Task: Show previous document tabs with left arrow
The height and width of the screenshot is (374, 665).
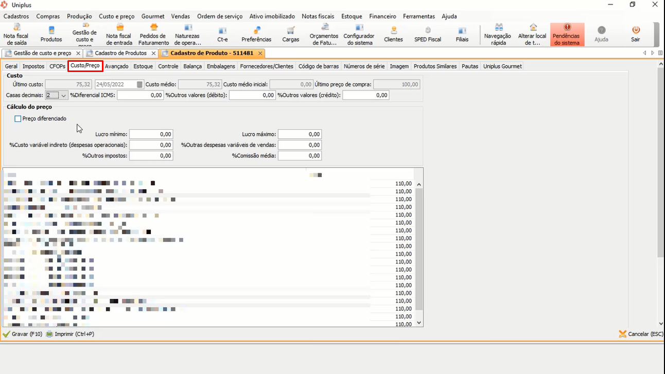Action: [645, 53]
